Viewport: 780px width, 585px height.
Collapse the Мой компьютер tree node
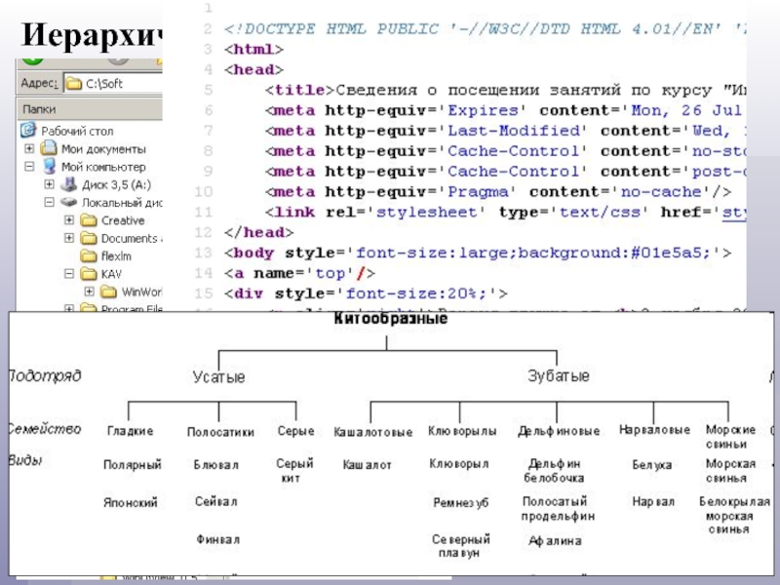[29, 167]
